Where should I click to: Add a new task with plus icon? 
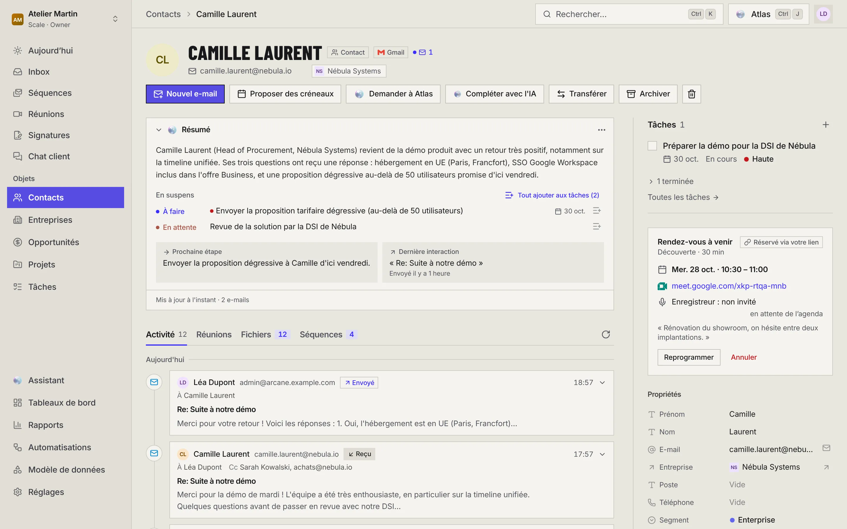(826, 125)
